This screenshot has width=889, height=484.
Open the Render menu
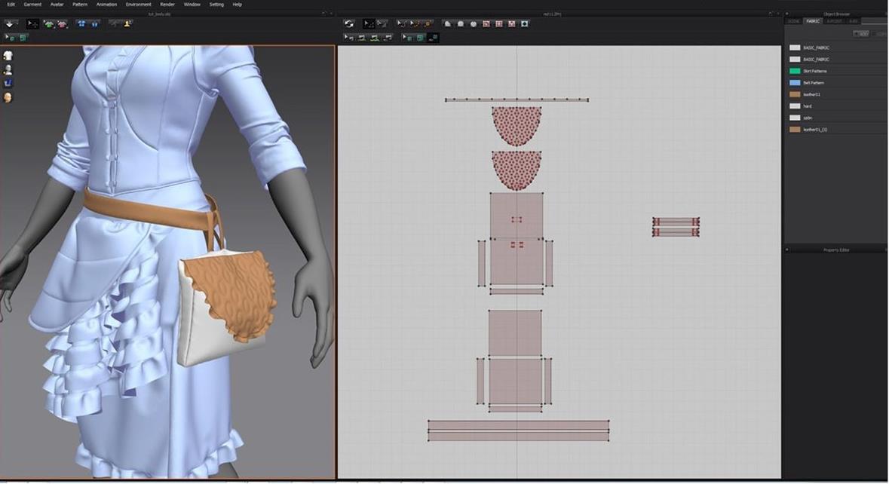point(167,5)
